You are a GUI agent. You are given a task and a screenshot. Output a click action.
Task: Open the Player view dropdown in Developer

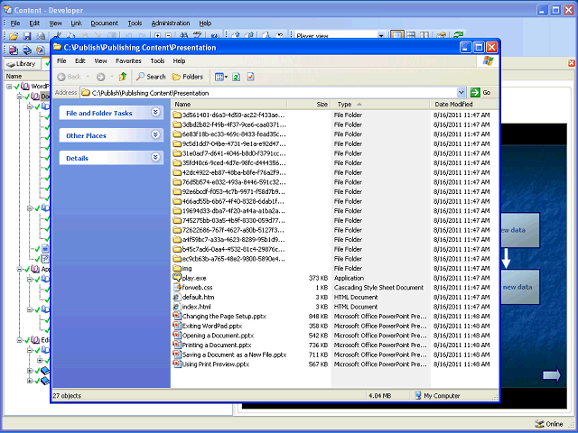click(381, 36)
